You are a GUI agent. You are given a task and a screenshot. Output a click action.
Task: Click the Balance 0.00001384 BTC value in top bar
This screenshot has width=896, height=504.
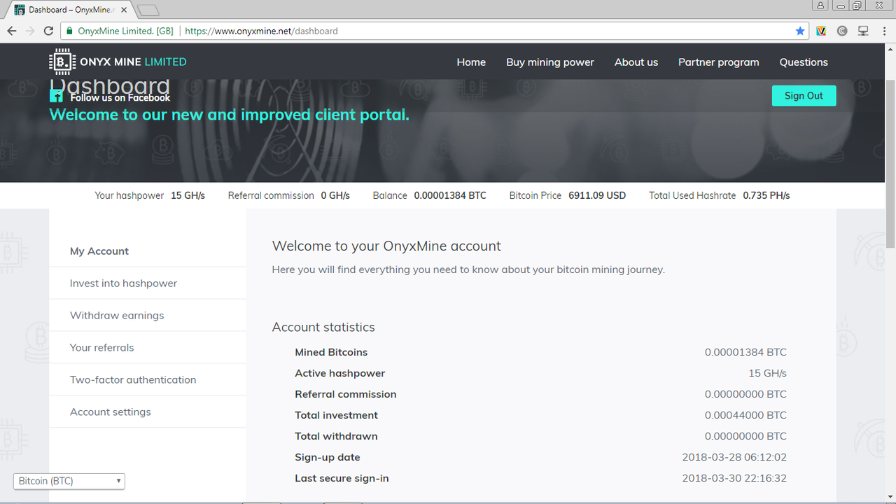point(450,195)
